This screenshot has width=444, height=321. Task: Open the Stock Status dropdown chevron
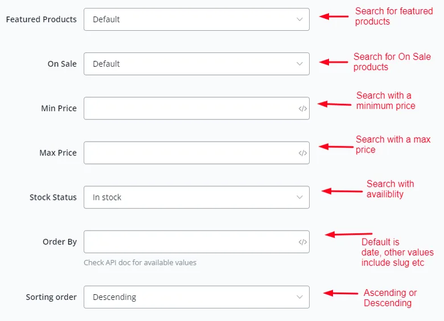point(299,197)
